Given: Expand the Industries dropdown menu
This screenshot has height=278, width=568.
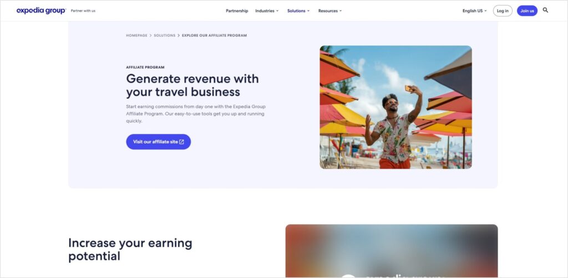Looking at the screenshot, I should [x=267, y=11].
